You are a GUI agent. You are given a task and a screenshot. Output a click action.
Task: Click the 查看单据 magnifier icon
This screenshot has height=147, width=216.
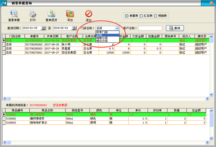click(14, 14)
